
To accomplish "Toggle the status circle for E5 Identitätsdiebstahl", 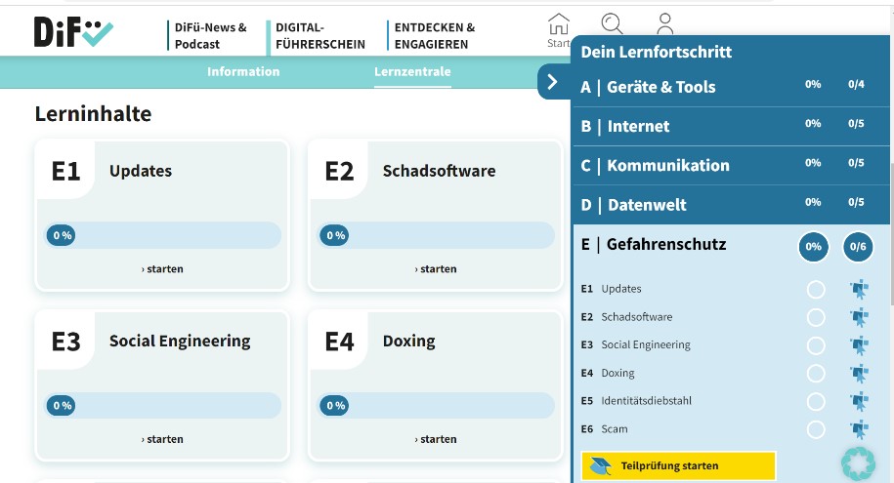I will 816,401.
